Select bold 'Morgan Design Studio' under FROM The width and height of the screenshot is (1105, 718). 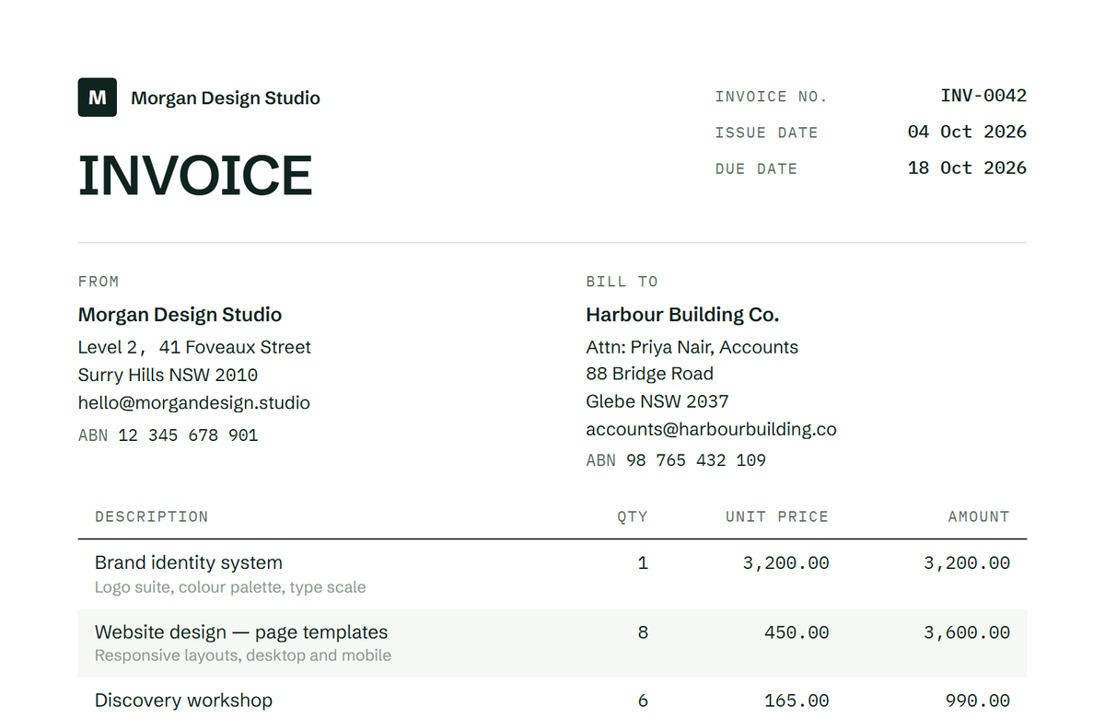[x=180, y=315]
